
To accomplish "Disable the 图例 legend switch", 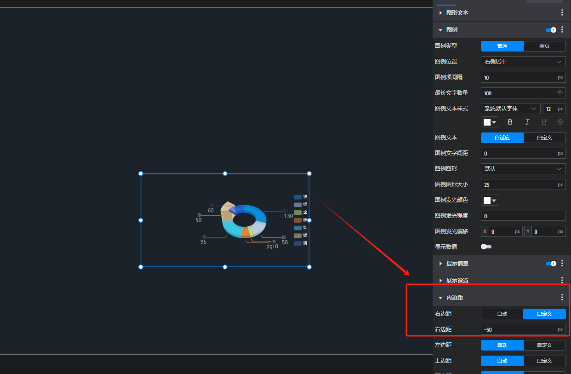I will (x=551, y=30).
